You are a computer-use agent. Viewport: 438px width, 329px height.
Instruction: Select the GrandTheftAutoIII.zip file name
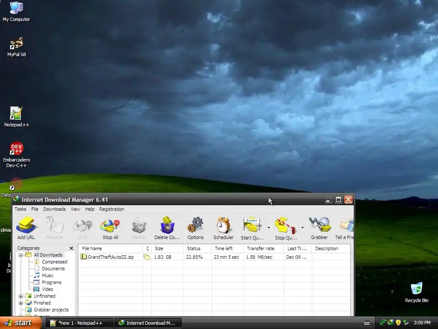(111, 257)
